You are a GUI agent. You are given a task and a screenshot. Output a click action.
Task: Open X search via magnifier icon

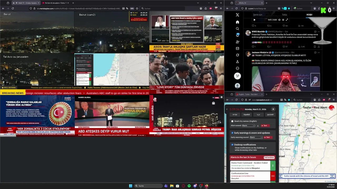(x=237, y=29)
